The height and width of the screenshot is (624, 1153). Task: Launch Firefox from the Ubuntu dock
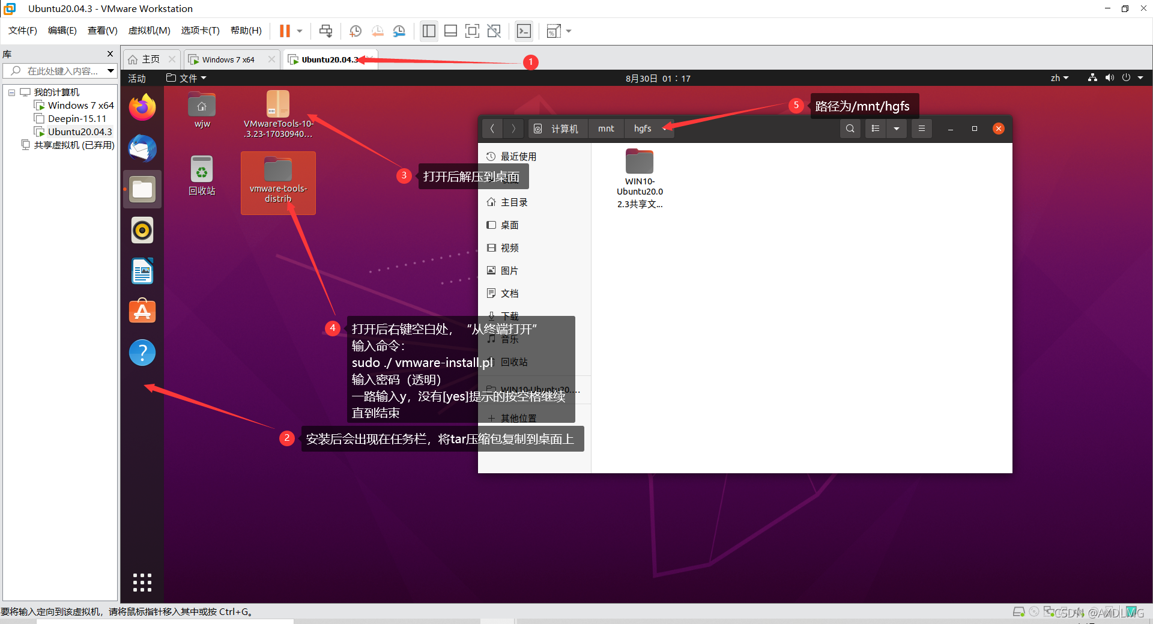click(x=142, y=108)
